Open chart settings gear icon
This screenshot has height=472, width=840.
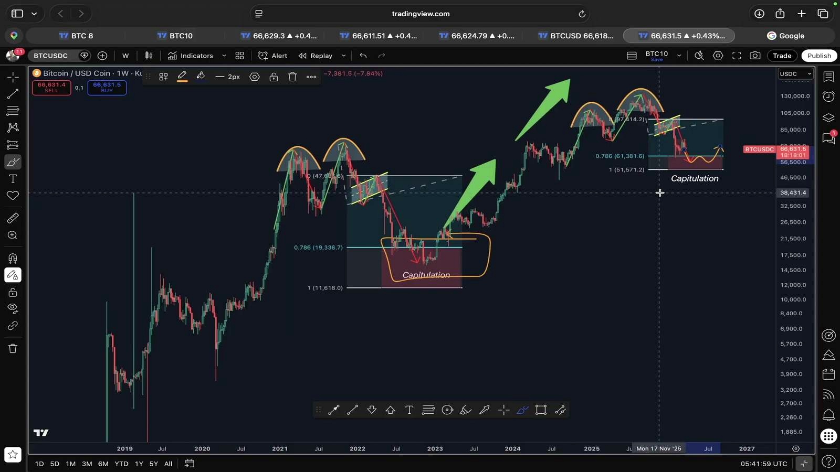click(718, 56)
